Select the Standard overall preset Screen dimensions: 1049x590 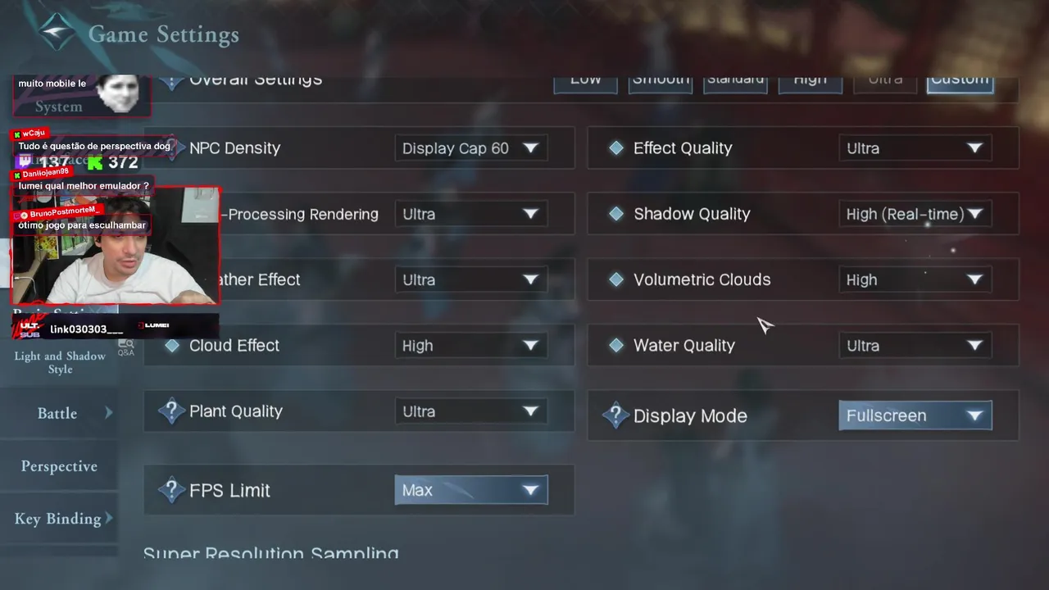pyautogui.click(x=735, y=84)
